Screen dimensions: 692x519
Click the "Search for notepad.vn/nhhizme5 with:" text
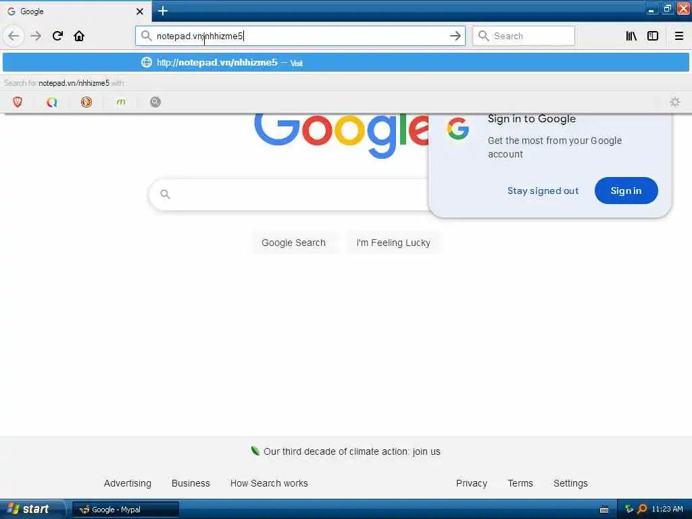click(64, 83)
